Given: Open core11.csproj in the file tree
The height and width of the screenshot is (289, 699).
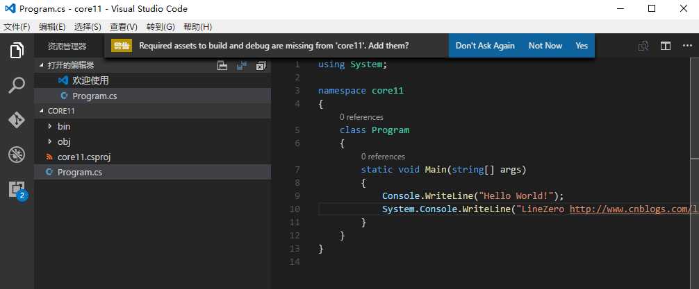Looking at the screenshot, I should (x=152, y=157).
